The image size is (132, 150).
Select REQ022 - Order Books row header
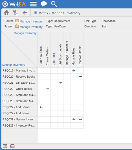tap(19, 89)
